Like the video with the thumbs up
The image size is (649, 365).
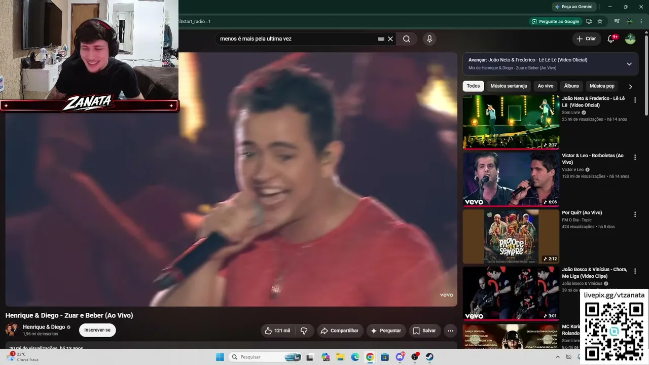tap(278, 331)
